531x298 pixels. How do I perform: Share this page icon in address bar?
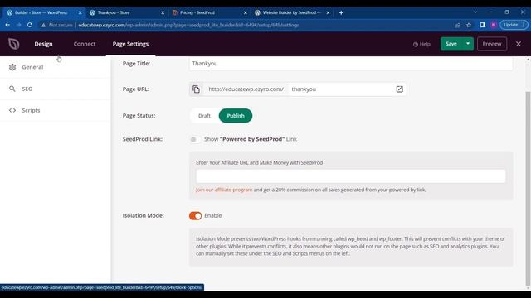point(457,25)
